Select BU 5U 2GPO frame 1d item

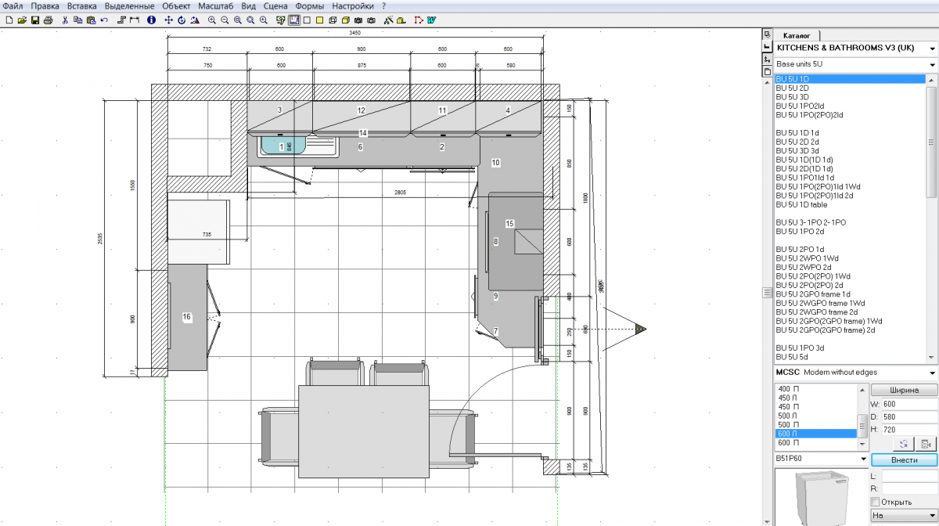tap(849, 294)
